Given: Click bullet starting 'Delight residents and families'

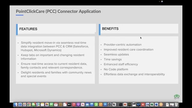Looking at the screenshot, I should [x=56, y=74].
